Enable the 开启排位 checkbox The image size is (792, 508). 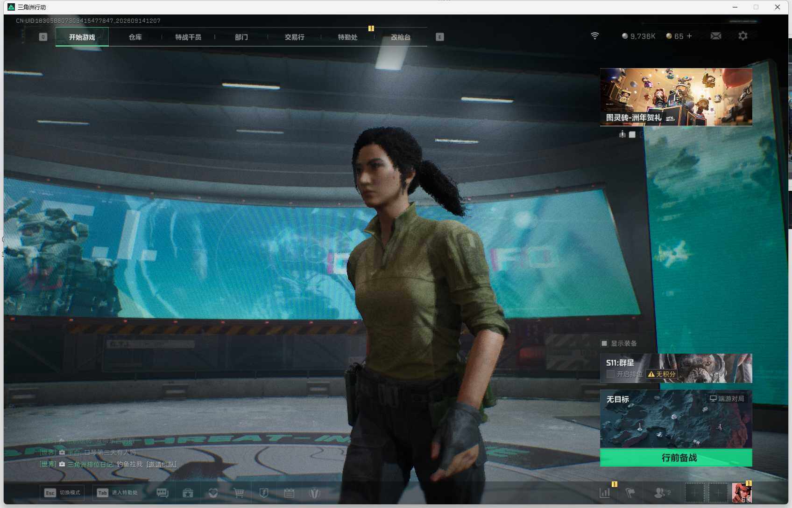click(610, 374)
